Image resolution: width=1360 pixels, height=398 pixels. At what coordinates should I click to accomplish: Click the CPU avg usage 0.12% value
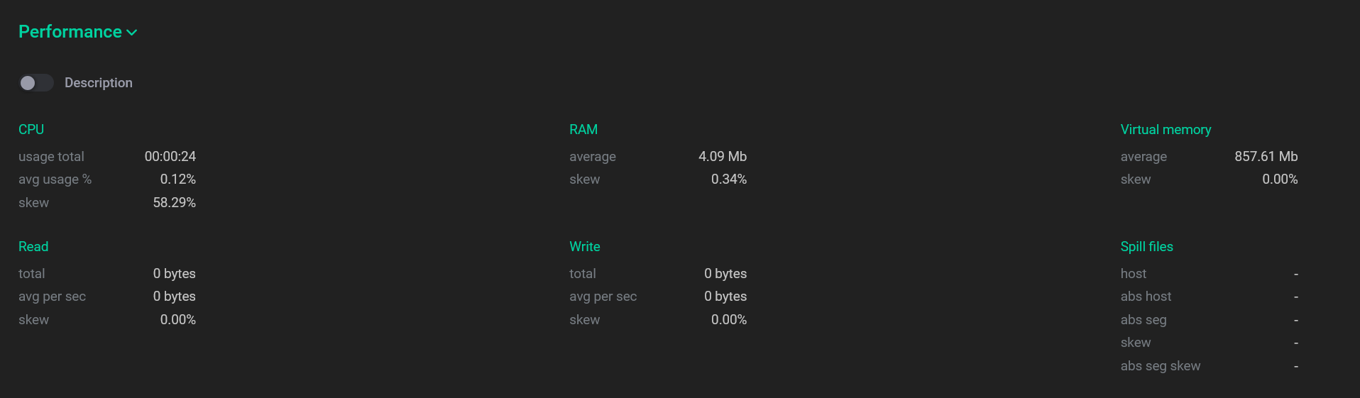(x=178, y=179)
